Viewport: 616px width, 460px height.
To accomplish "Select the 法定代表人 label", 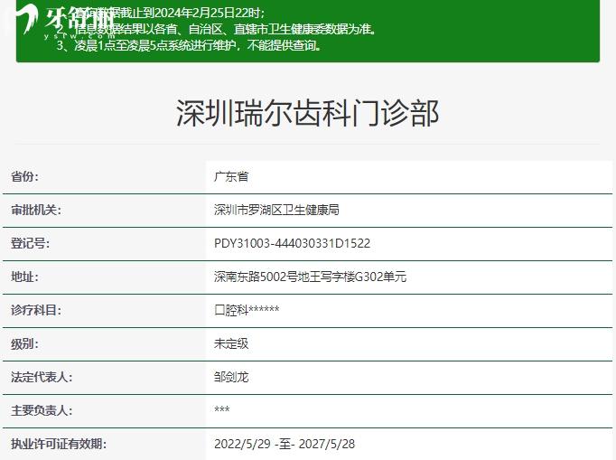I will 42,377.
